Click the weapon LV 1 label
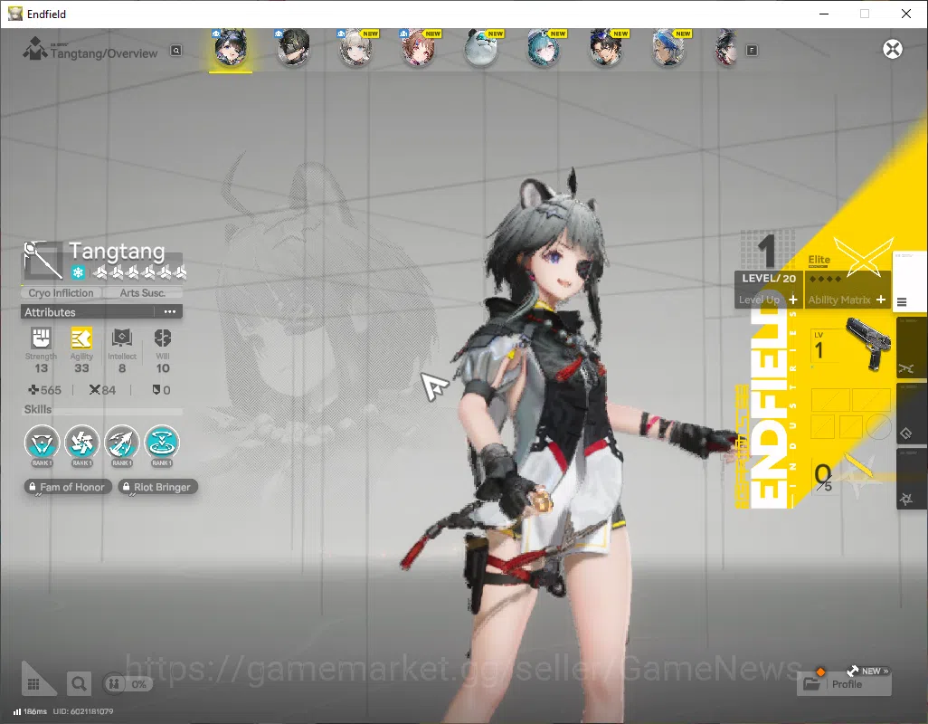This screenshot has width=928, height=724. point(819,347)
